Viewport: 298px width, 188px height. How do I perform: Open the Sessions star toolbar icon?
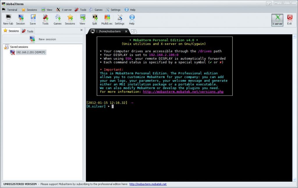[x=70, y=19]
